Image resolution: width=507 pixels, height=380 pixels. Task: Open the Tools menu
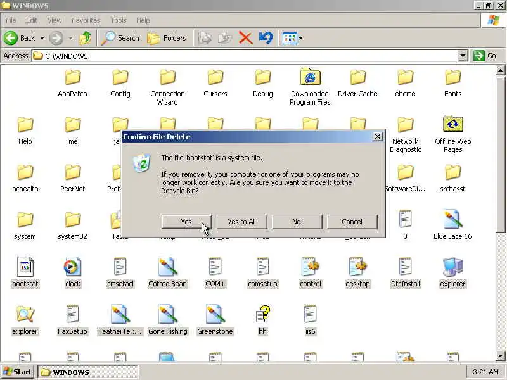point(119,20)
